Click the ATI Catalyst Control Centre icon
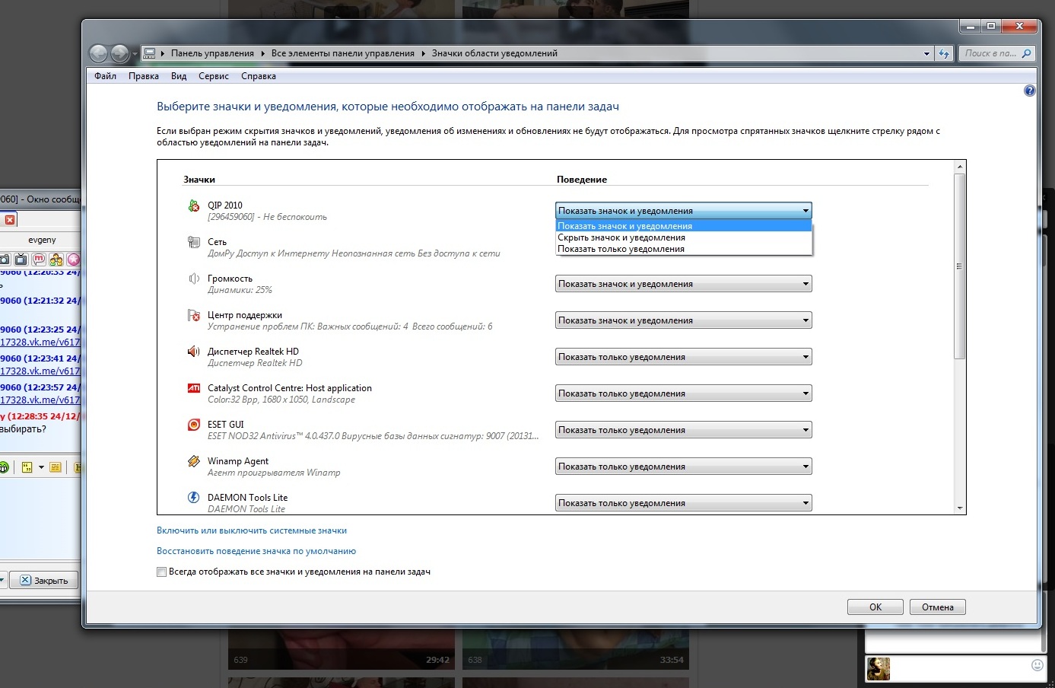This screenshot has width=1055, height=688. pyautogui.click(x=194, y=388)
